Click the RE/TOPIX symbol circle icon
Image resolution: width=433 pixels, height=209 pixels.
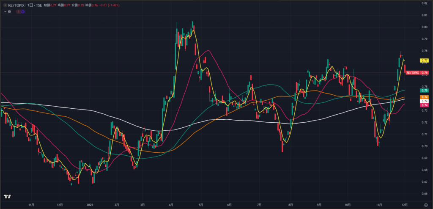point(5,5)
